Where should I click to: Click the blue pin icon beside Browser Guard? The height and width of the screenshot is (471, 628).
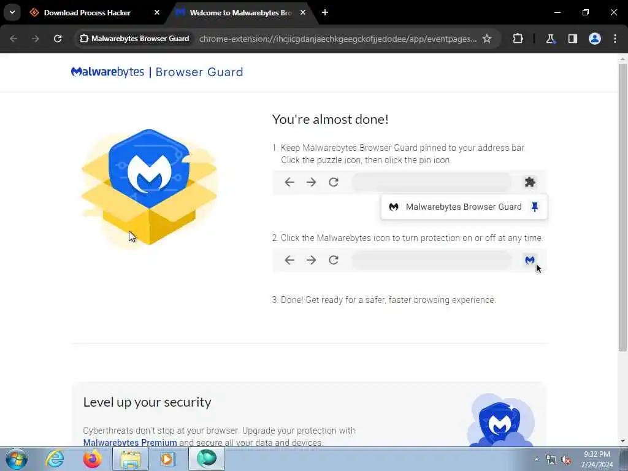click(534, 207)
